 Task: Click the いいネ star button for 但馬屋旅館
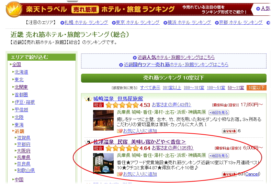click(229, 131)
